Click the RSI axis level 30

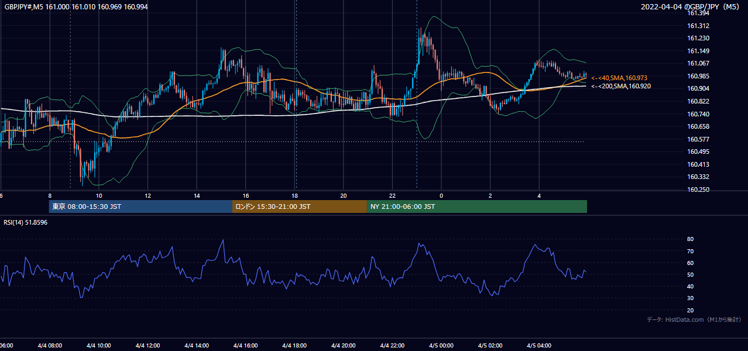click(690, 298)
